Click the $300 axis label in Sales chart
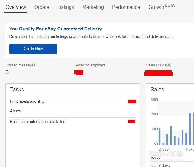 (x=154, y=100)
